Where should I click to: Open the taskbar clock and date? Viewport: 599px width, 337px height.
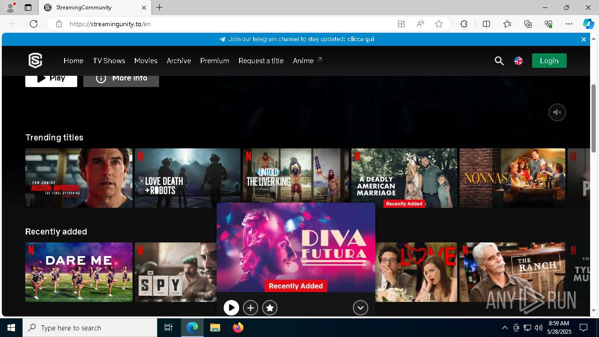point(559,328)
